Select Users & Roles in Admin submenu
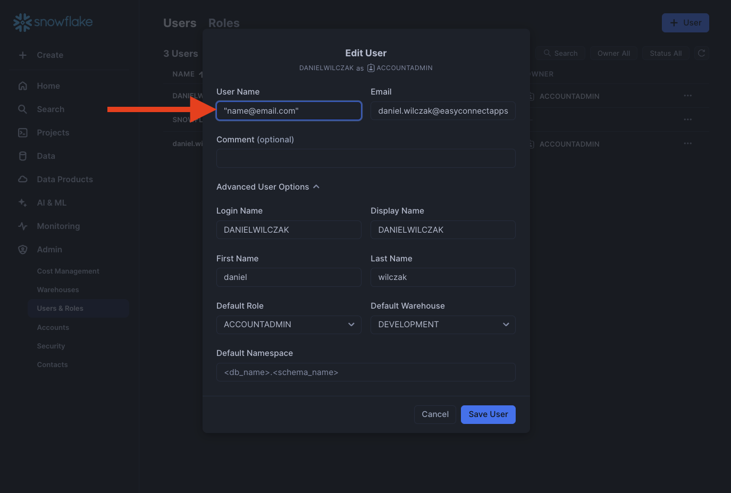 60,309
